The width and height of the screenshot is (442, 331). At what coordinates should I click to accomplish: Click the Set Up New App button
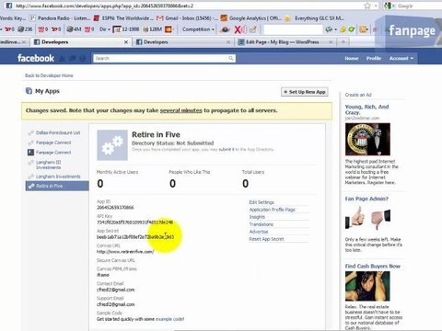(x=305, y=92)
